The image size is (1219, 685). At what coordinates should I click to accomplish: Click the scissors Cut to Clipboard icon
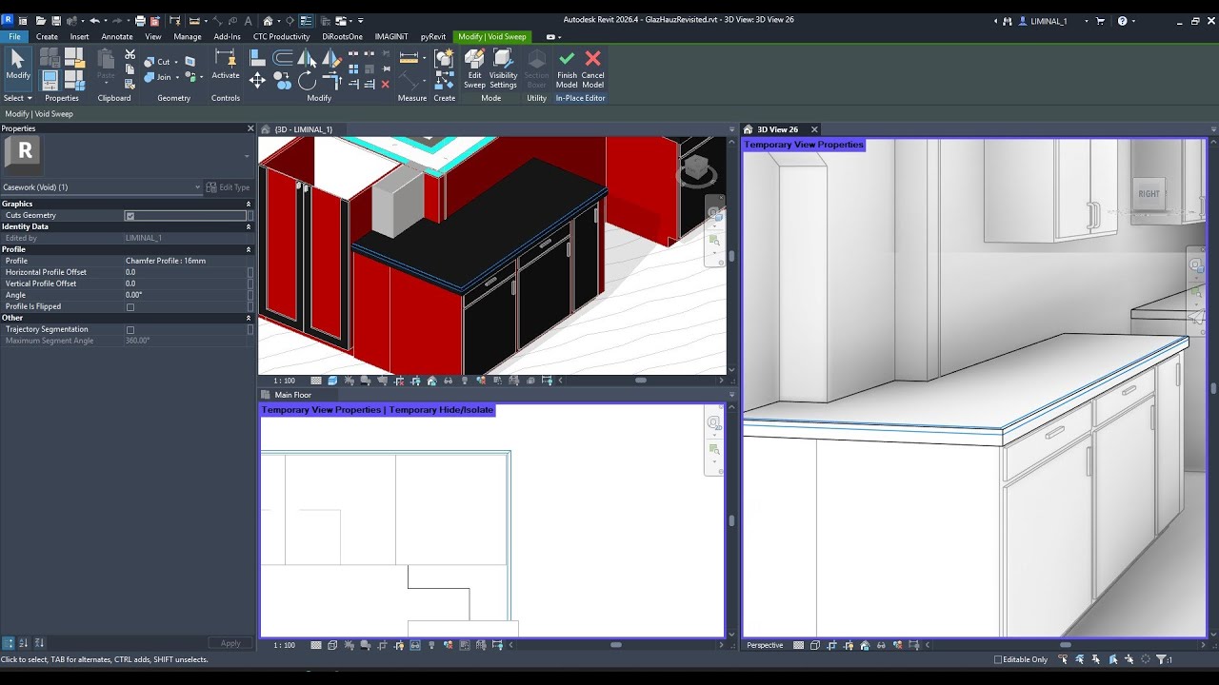coord(130,55)
